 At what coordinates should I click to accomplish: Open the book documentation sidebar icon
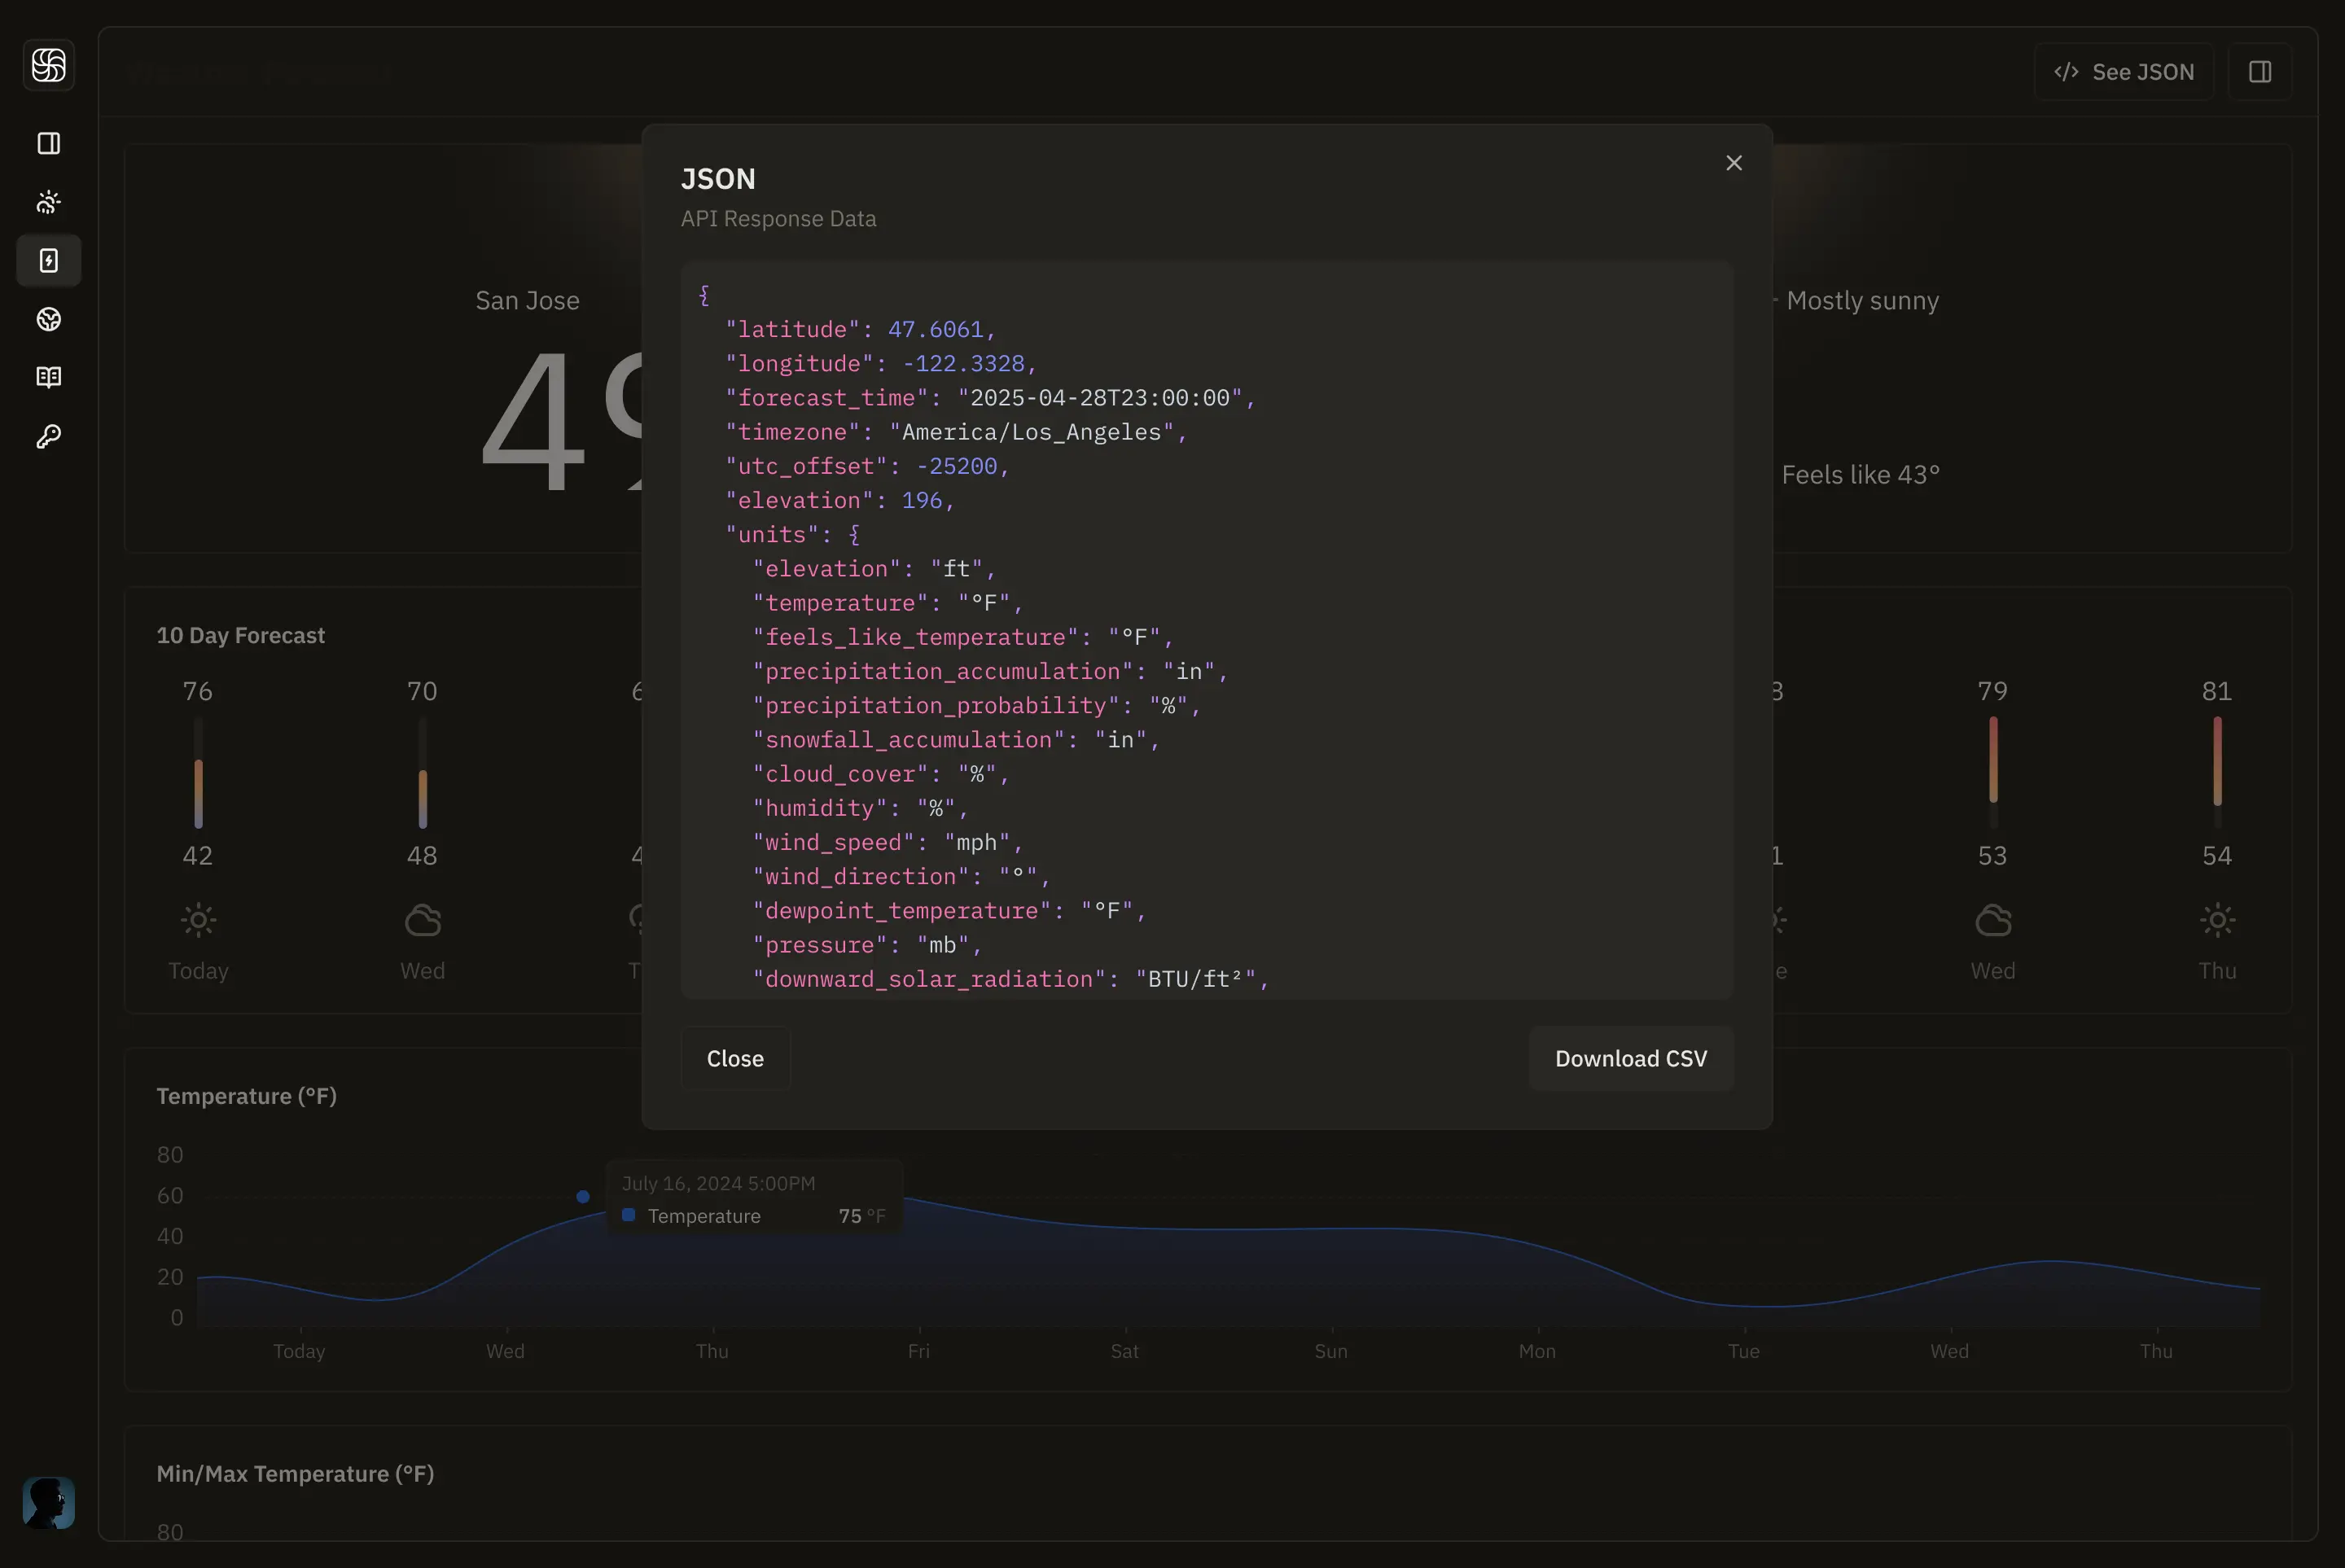(48, 377)
